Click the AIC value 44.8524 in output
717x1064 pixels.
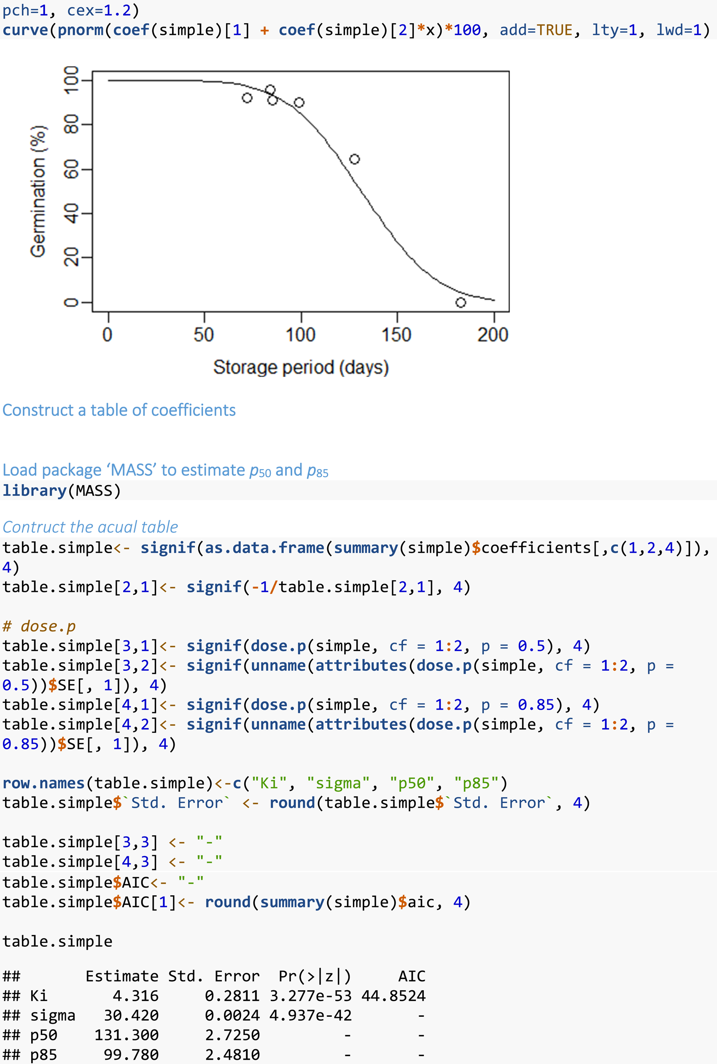click(x=393, y=996)
